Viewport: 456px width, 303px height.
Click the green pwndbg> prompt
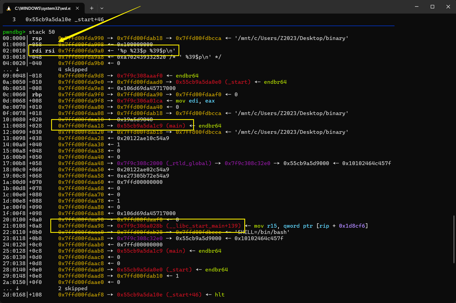point(14,32)
